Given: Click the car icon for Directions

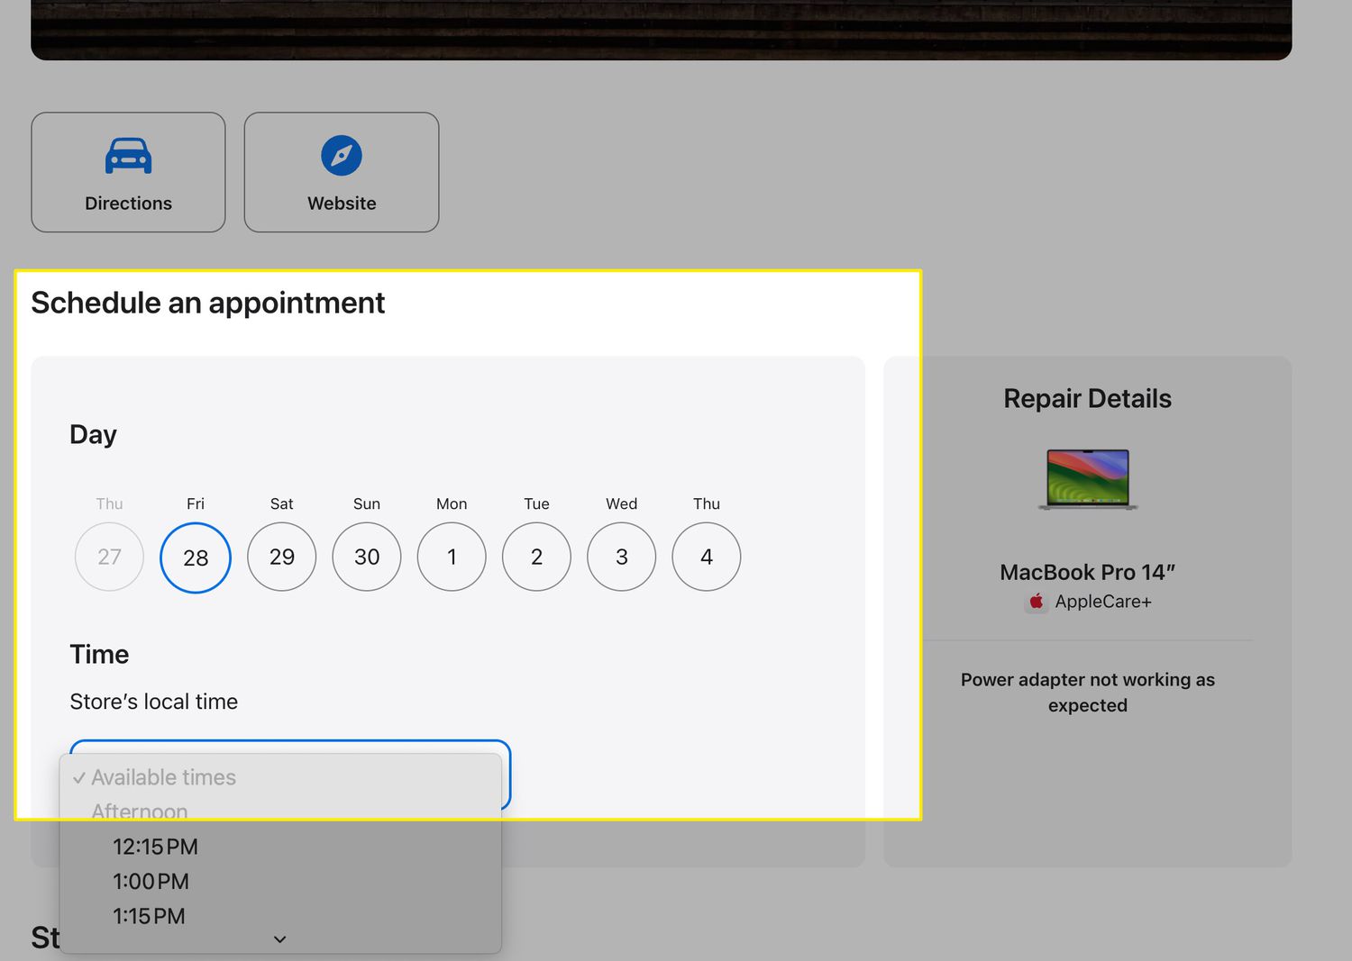Looking at the screenshot, I should coord(128,157).
